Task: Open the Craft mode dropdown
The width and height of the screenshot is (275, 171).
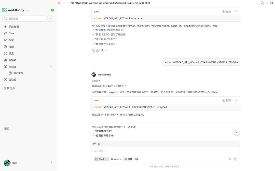Action: pos(101,159)
